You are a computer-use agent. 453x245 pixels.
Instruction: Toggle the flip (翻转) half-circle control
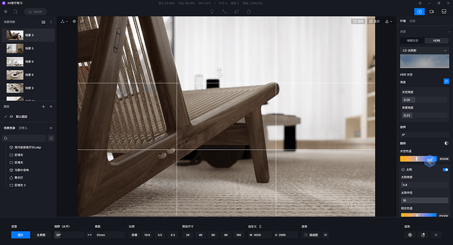coord(446,143)
